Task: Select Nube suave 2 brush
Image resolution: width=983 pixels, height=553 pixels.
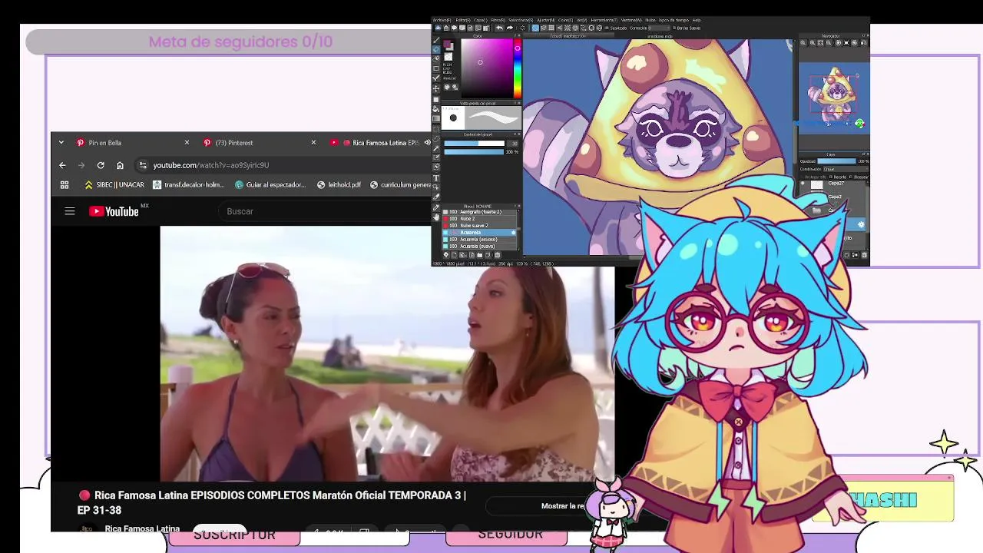Action: [x=478, y=225]
